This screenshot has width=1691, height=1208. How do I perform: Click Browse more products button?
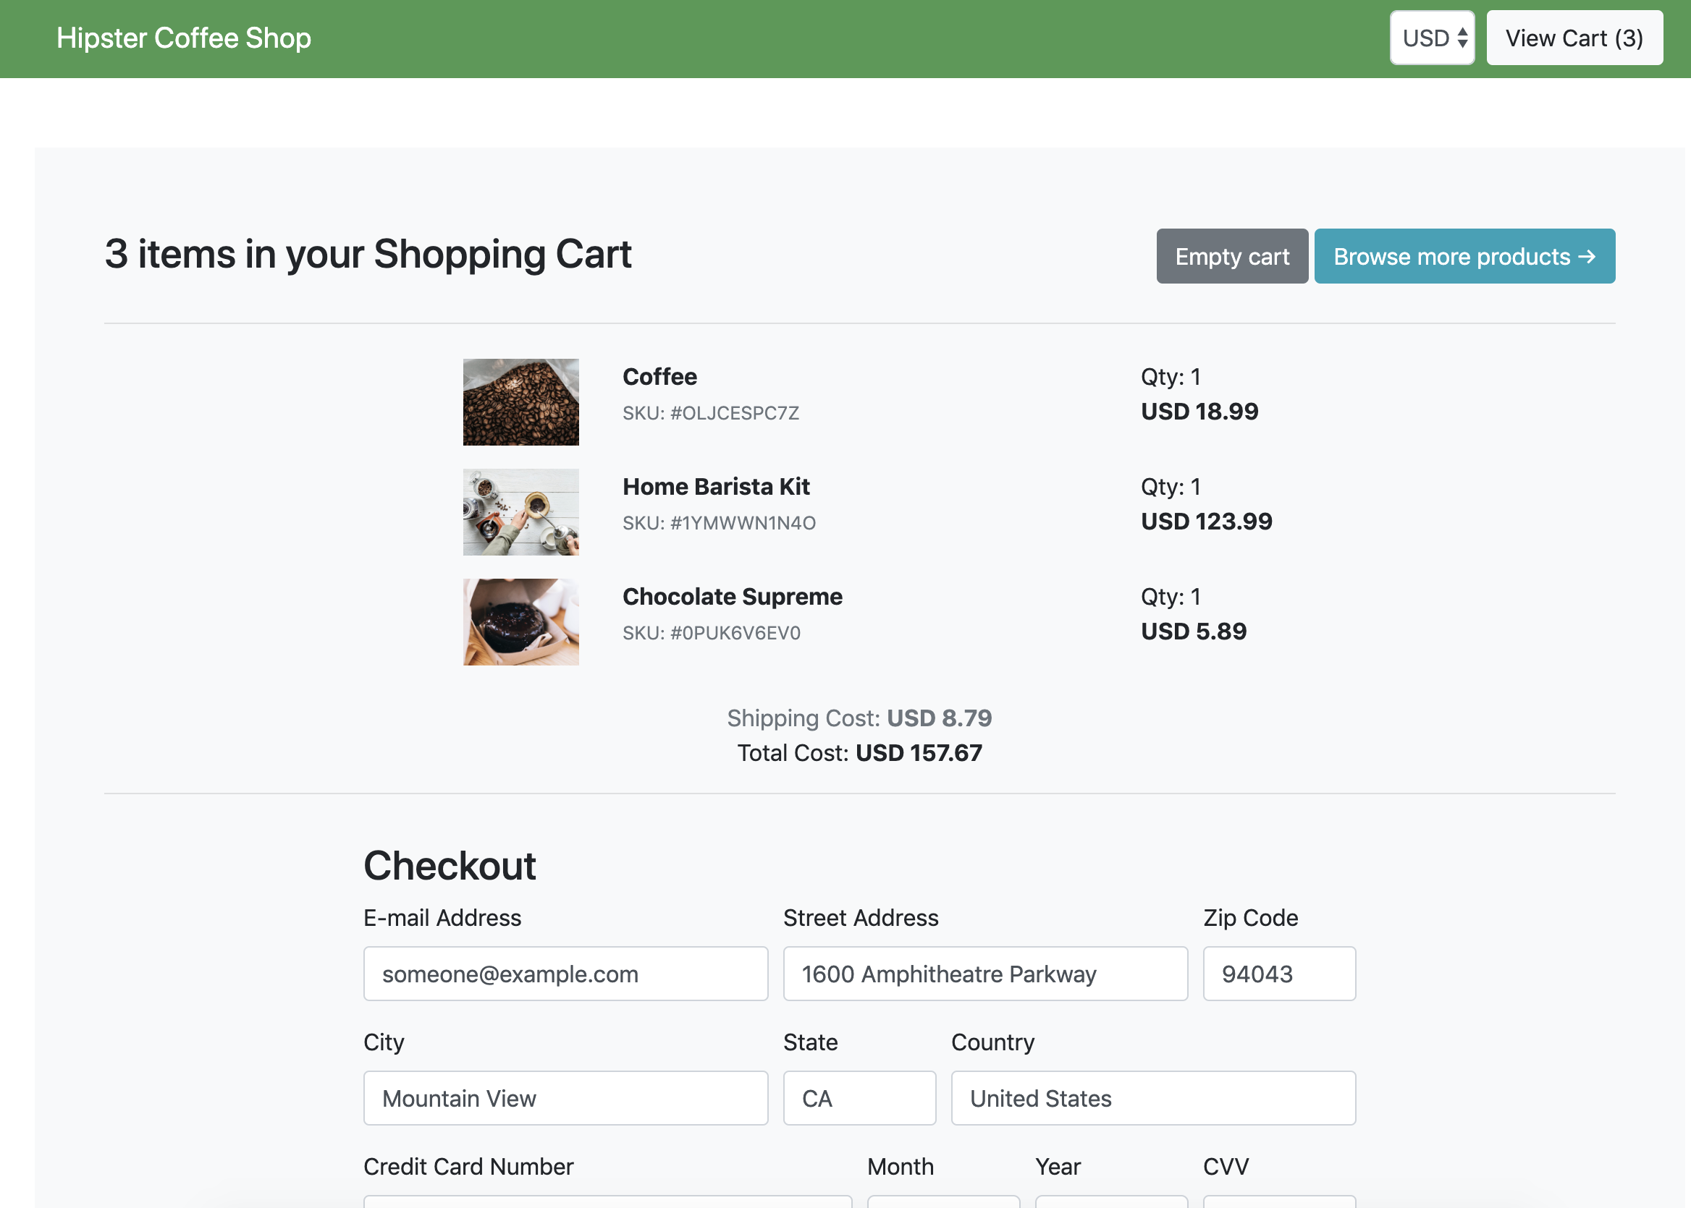click(x=1464, y=257)
